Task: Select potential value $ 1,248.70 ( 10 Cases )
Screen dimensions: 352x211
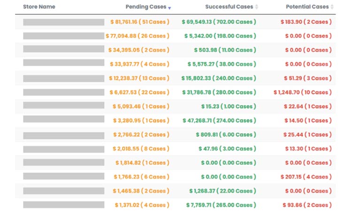Action: [303, 92]
